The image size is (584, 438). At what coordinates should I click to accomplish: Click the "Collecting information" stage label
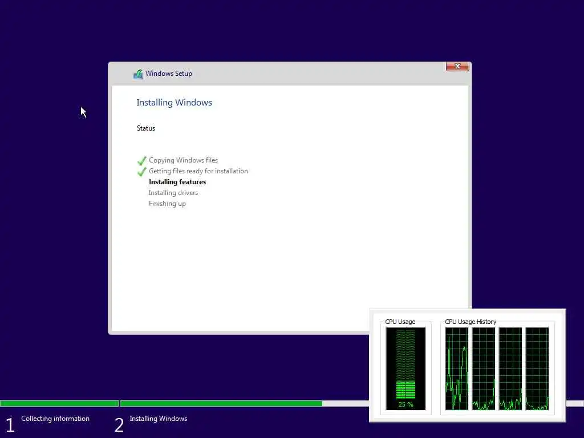(55, 419)
